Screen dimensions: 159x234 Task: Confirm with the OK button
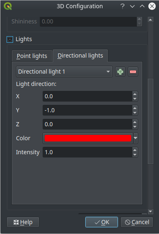tap(102, 222)
